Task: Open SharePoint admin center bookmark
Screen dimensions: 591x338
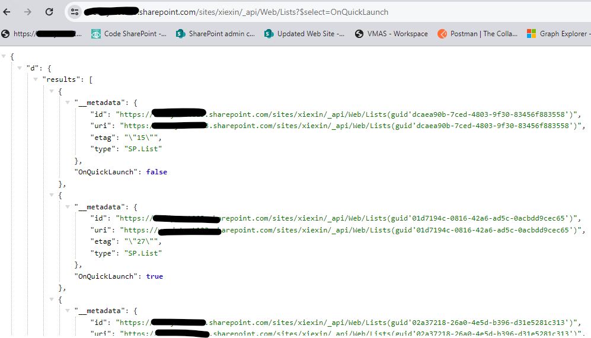Action: point(216,34)
